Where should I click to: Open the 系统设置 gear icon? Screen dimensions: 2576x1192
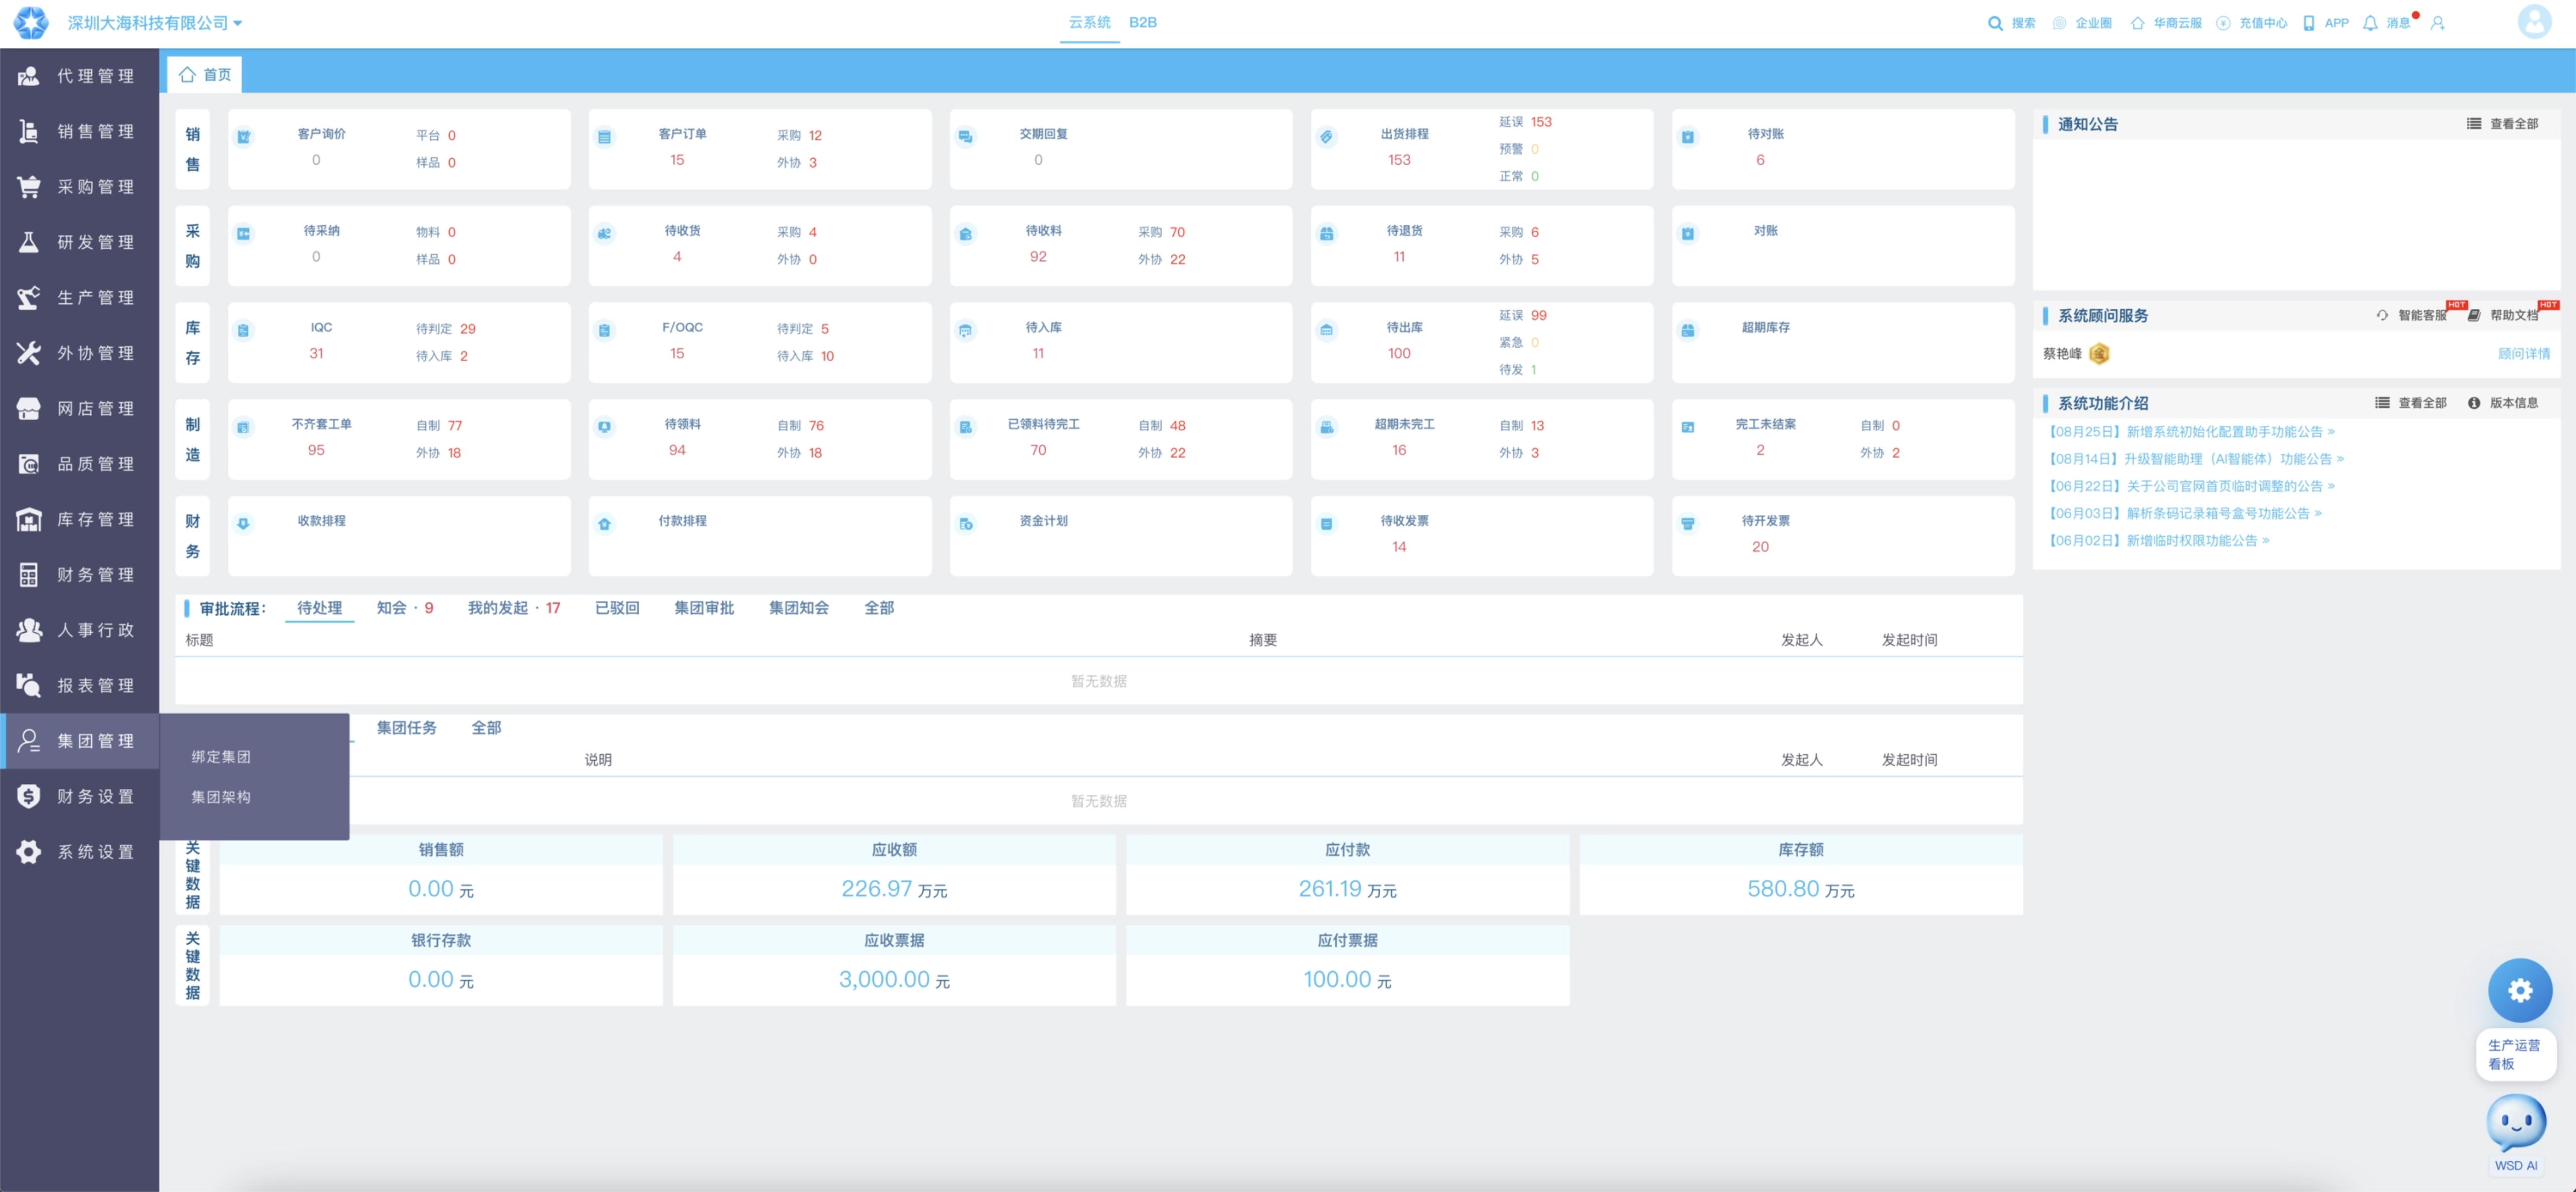coord(29,852)
